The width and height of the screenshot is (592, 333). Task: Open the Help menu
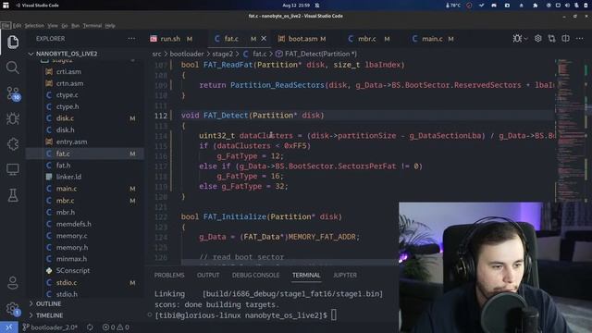click(x=110, y=26)
